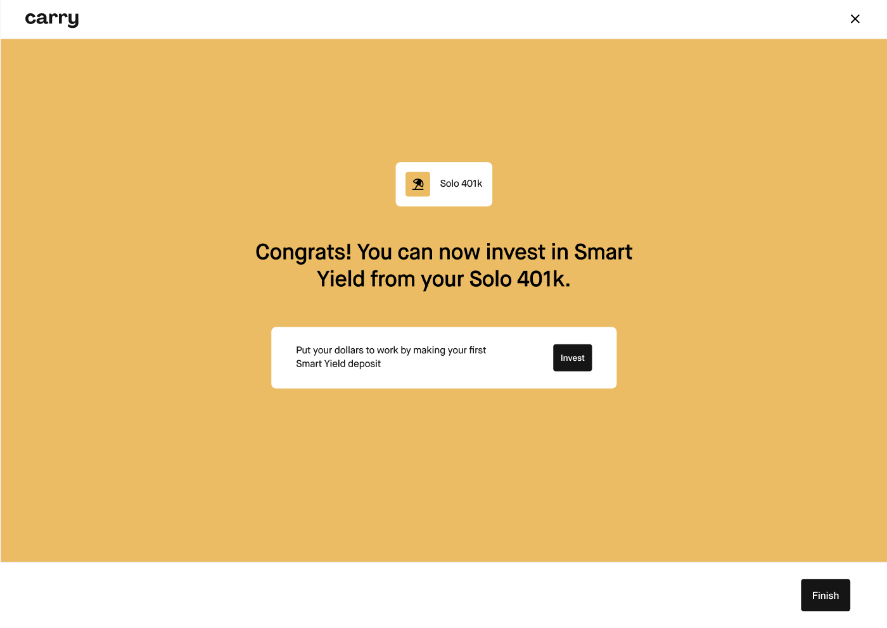This screenshot has width=887, height=628.
Task: Finish the Smart Yield setup flow
Action: (825, 595)
